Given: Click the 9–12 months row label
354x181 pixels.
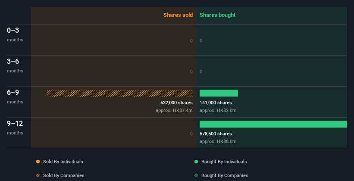Looking at the screenshot, I should pyautogui.click(x=15, y=128).
